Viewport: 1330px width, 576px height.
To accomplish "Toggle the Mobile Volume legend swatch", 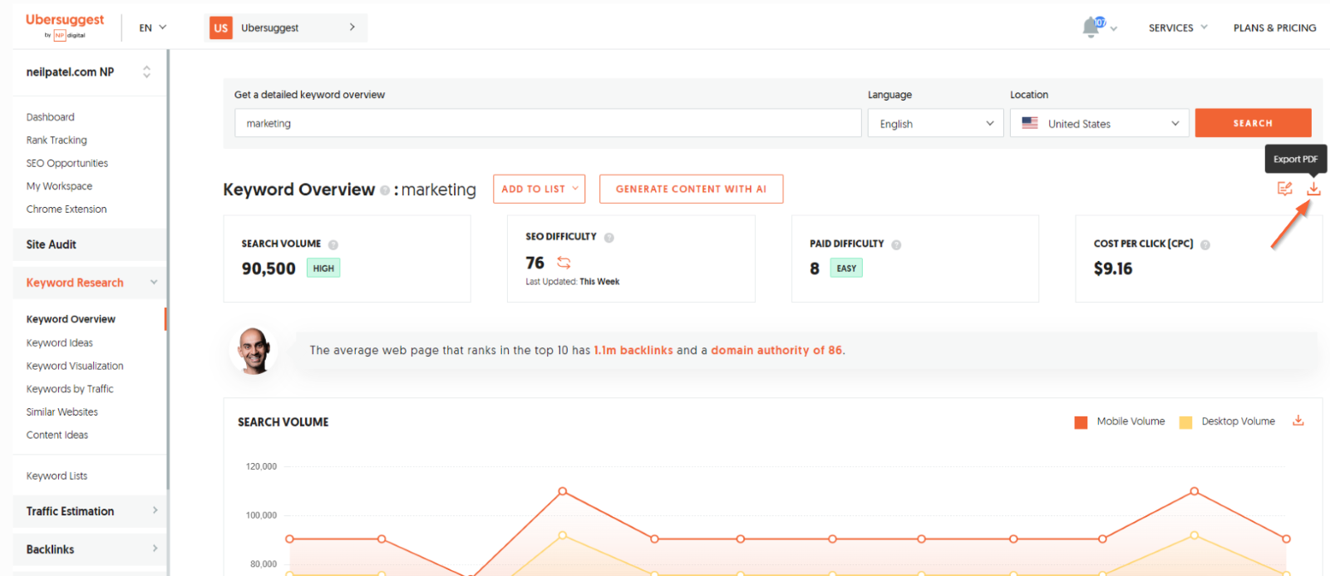I will click(1081, 422).
